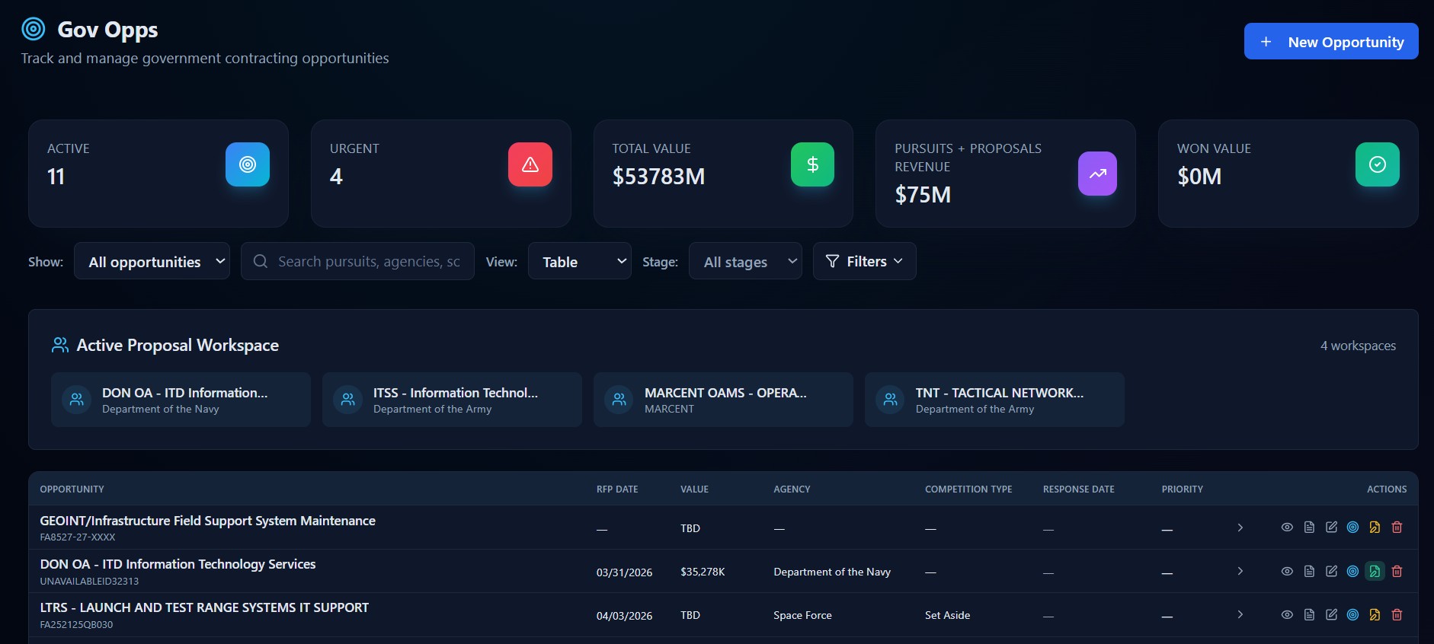Delete the GEOINT/Infrastructure Field Support opportunity
The image size is (1434, 644).
click(1397, 528)
